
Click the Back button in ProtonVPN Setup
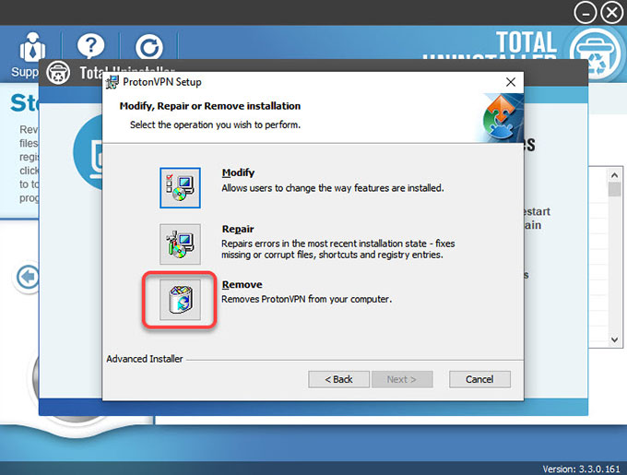[x=338, y=379]
